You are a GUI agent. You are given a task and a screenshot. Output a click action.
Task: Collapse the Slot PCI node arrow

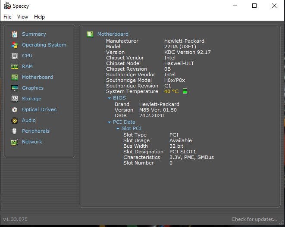pyautogui.click(x=118, y=129)
